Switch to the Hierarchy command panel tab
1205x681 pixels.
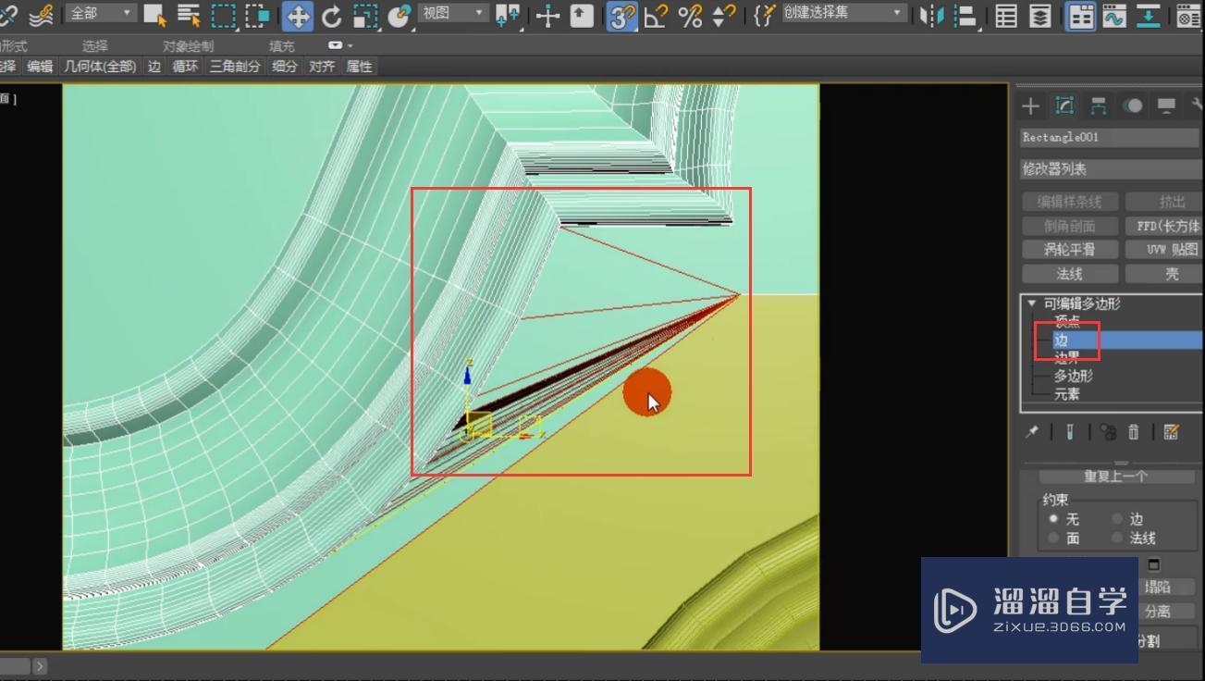[x=1099, y=105]
